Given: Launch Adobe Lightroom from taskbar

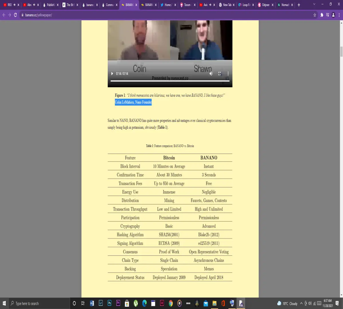Looking at the screenshot, I should click(101, 303).
